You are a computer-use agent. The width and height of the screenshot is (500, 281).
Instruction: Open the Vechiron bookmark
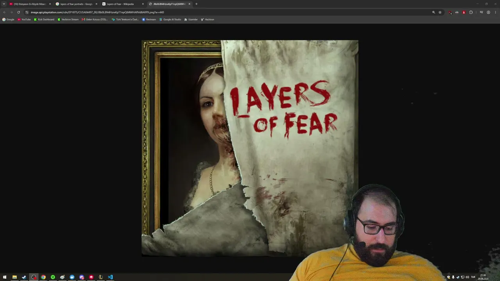(207, 20)
